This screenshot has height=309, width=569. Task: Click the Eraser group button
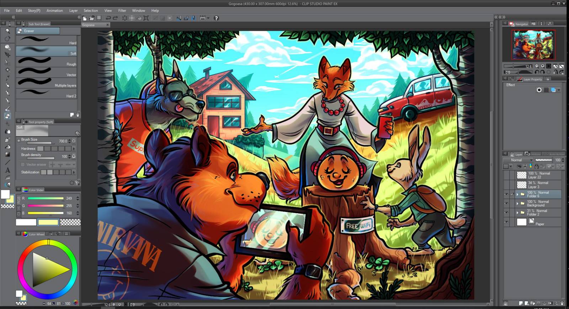[38, 31]
